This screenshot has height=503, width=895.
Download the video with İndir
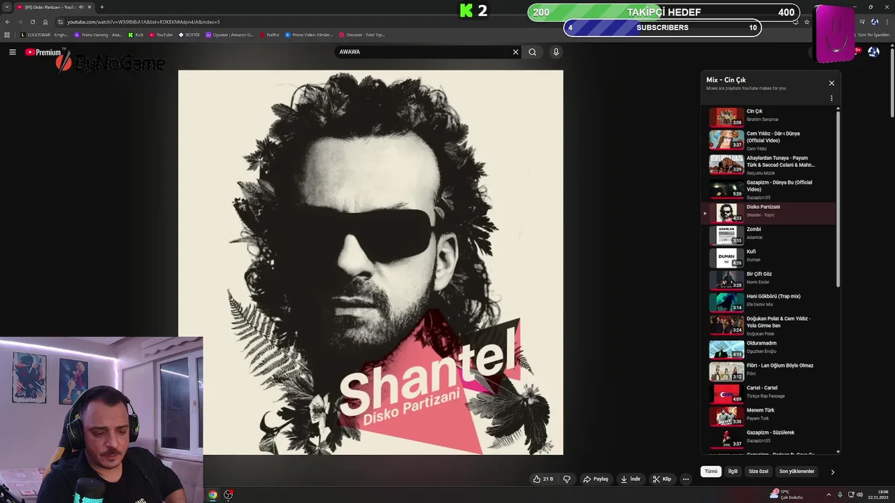point(630,479)
